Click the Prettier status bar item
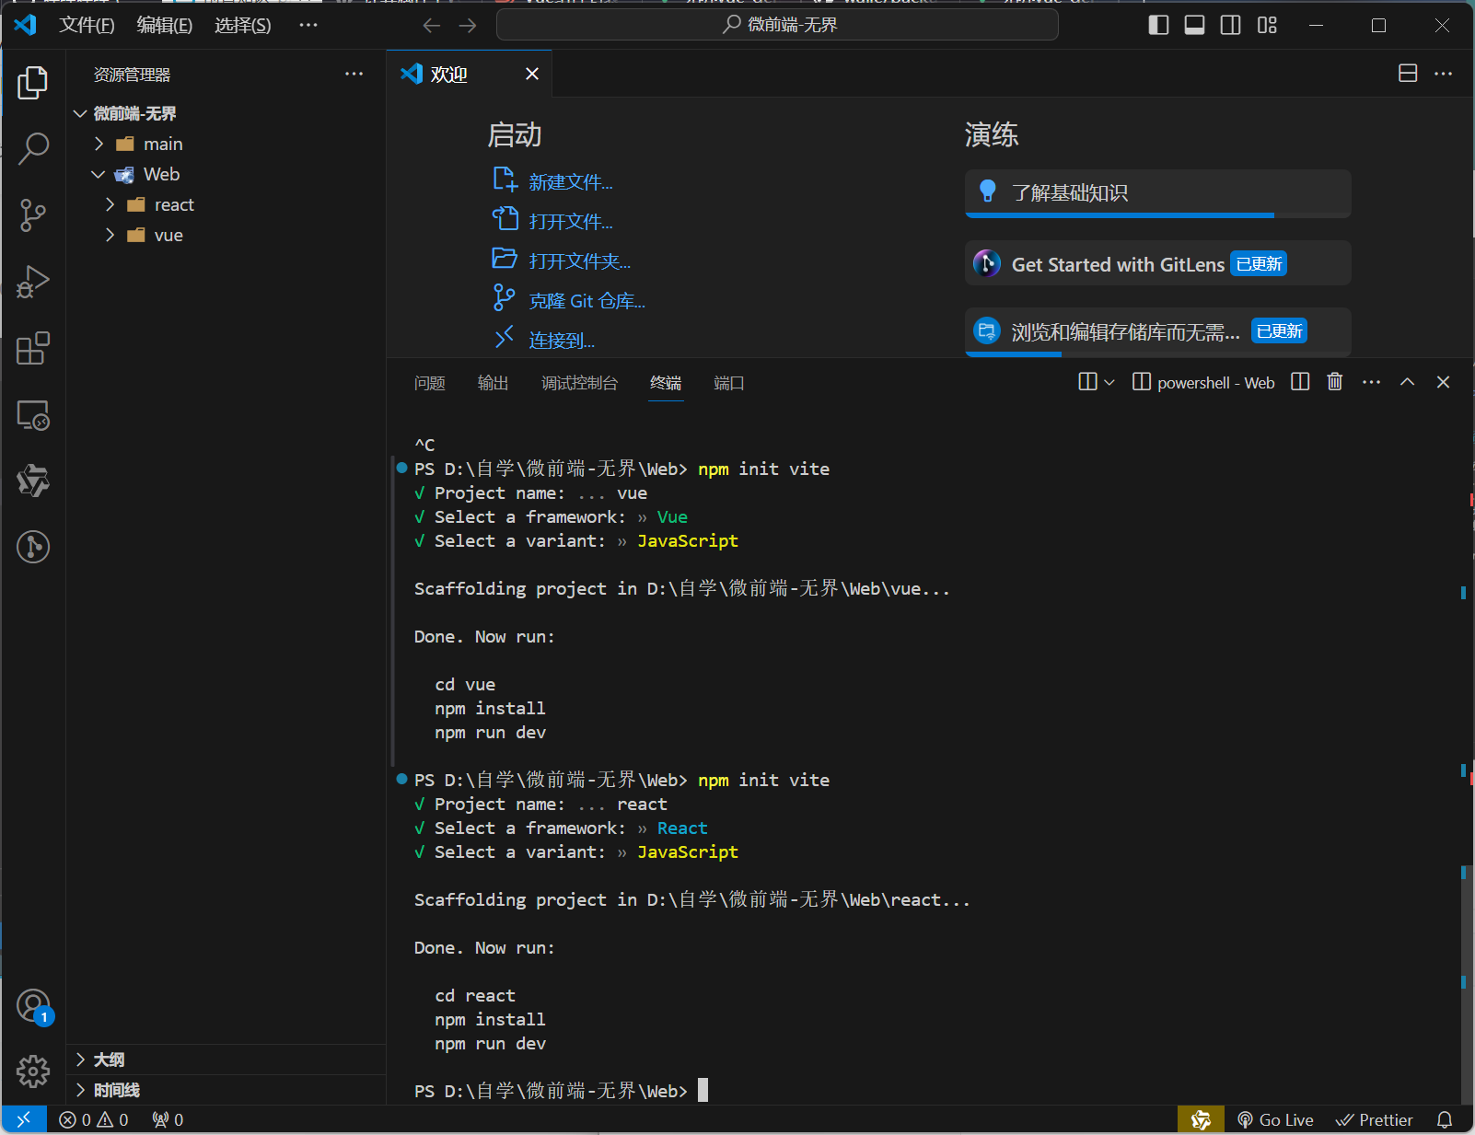The image size is (1475, 1135). (1375, 1119)
